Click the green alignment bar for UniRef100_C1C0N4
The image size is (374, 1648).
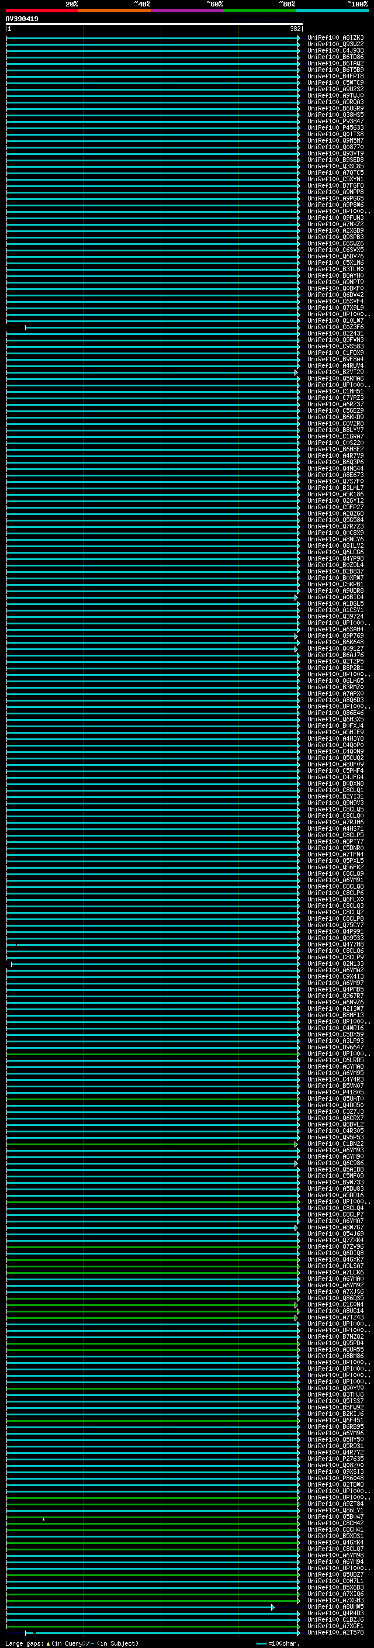coord(151,1305)
